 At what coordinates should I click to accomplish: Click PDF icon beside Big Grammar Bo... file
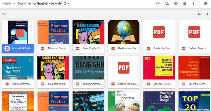pos(113,48)
